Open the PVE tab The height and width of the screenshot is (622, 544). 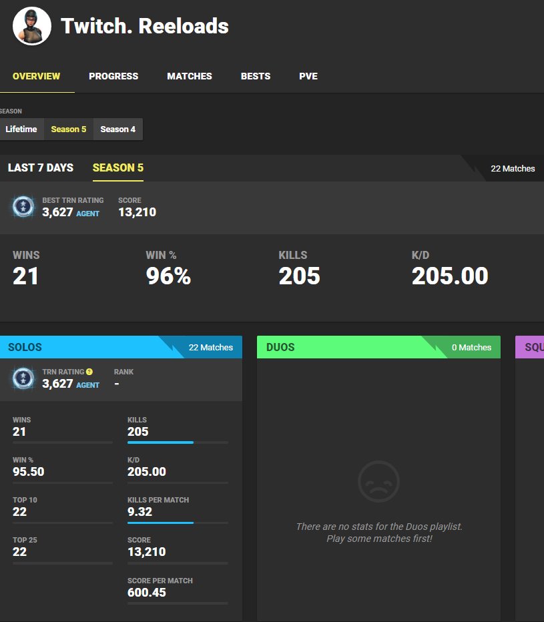pos(308,76)
